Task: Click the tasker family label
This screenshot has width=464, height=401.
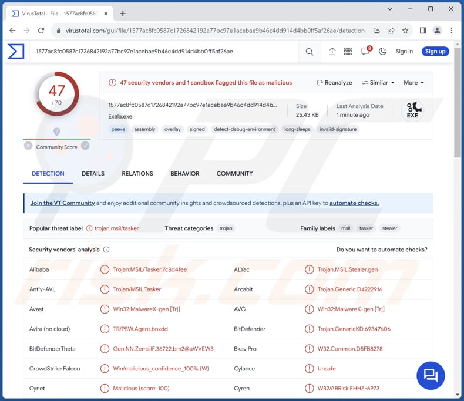Action: tap(366, 228)
